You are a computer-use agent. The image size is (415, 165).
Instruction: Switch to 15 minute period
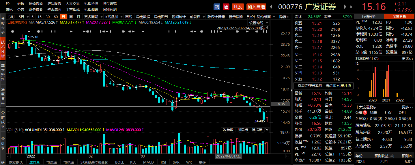[40, 17]
